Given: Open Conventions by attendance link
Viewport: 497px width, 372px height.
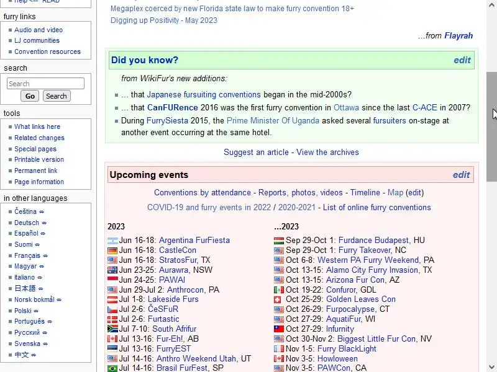Looking at the screenshot, I should point(203,193).
